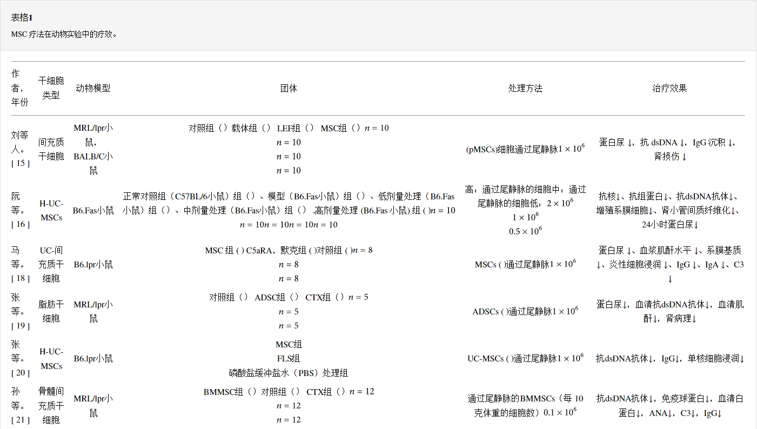
Task: Select the 动物模型 column header
Action: coord(93,88)
